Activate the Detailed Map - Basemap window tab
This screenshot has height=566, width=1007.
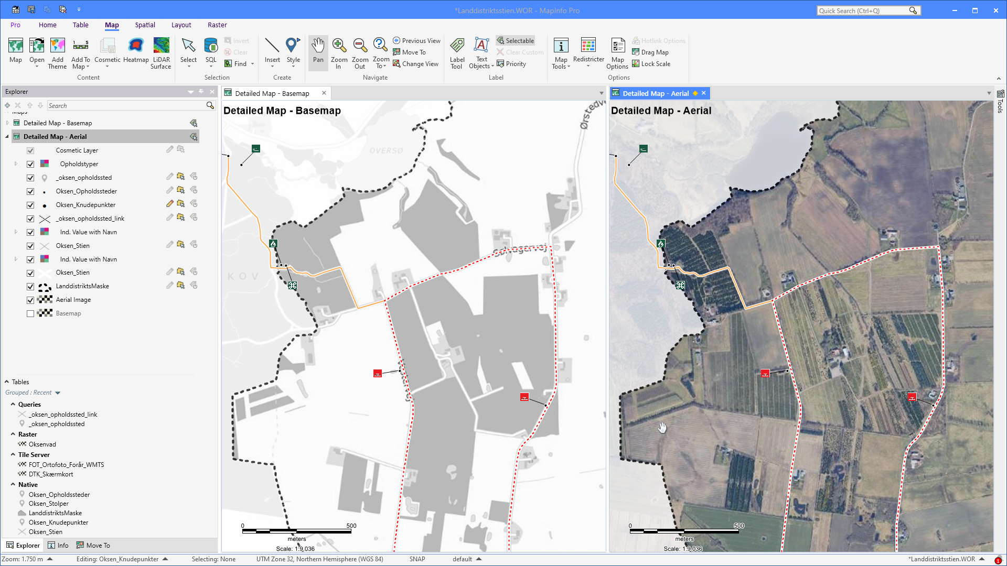tap(273, 93)
